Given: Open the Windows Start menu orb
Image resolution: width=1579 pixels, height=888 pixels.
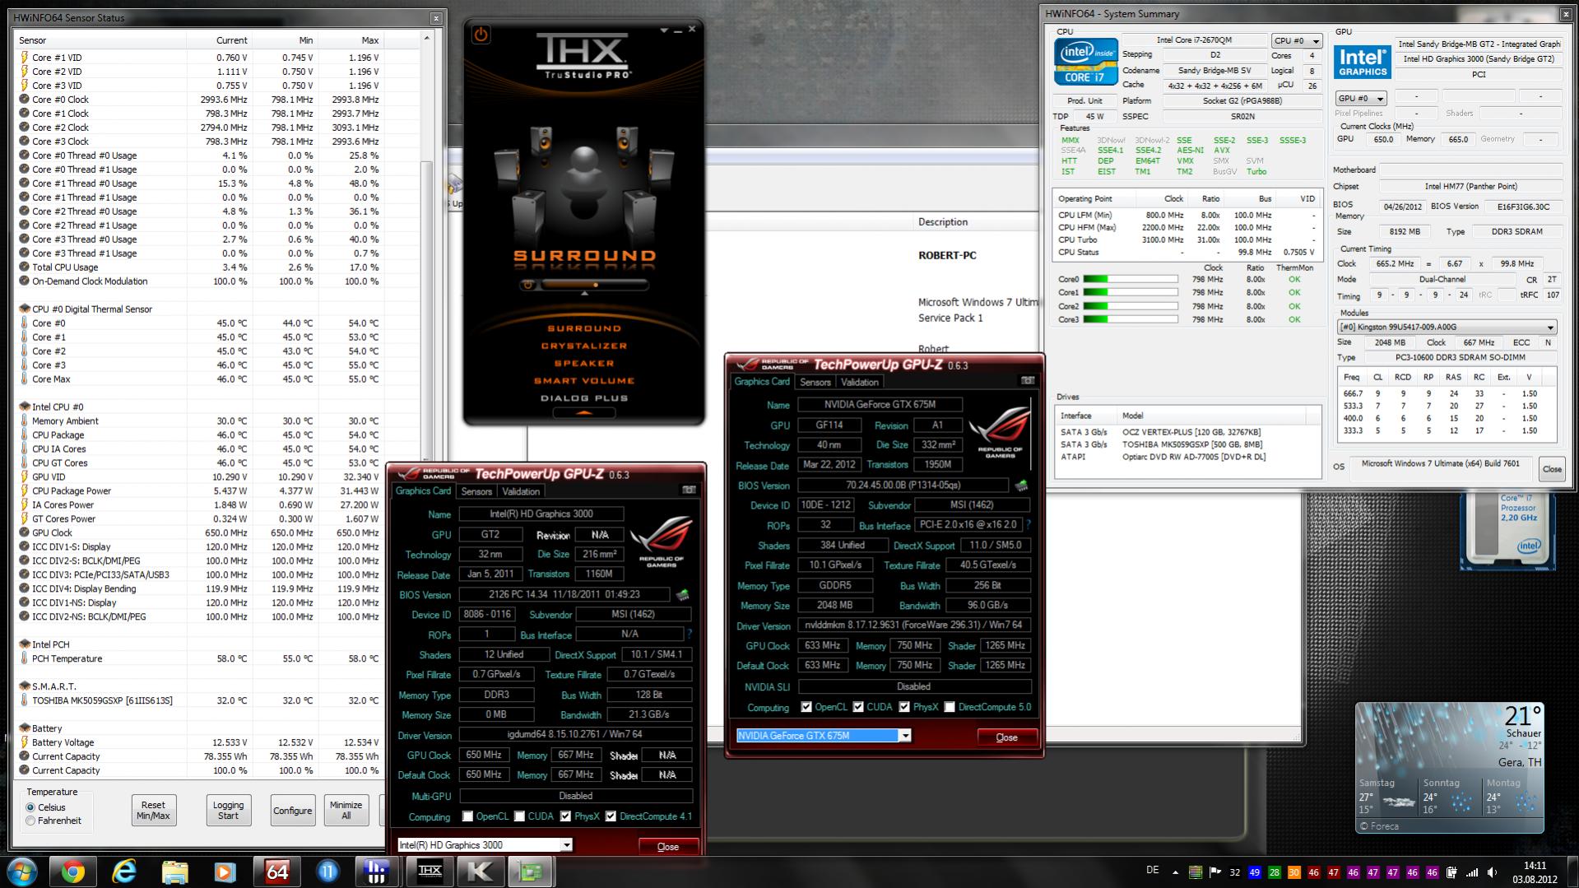Looking at the screenshot, I should pos(21,872).
